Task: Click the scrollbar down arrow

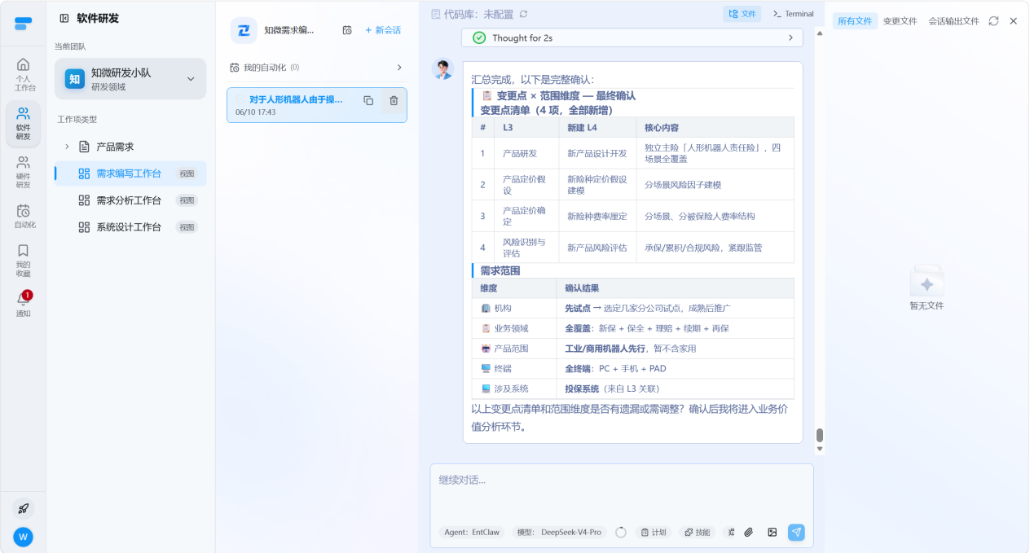Action: [820, 449]
